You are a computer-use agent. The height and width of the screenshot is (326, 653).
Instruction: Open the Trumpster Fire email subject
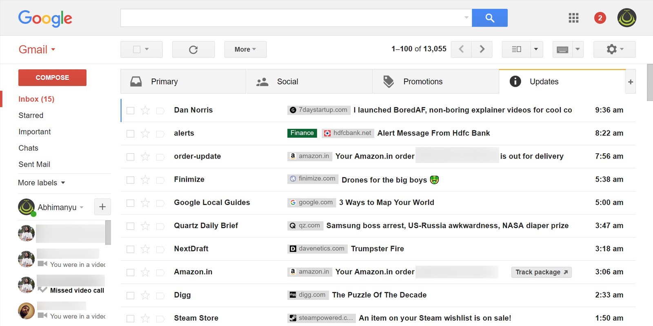coord(378,249)
